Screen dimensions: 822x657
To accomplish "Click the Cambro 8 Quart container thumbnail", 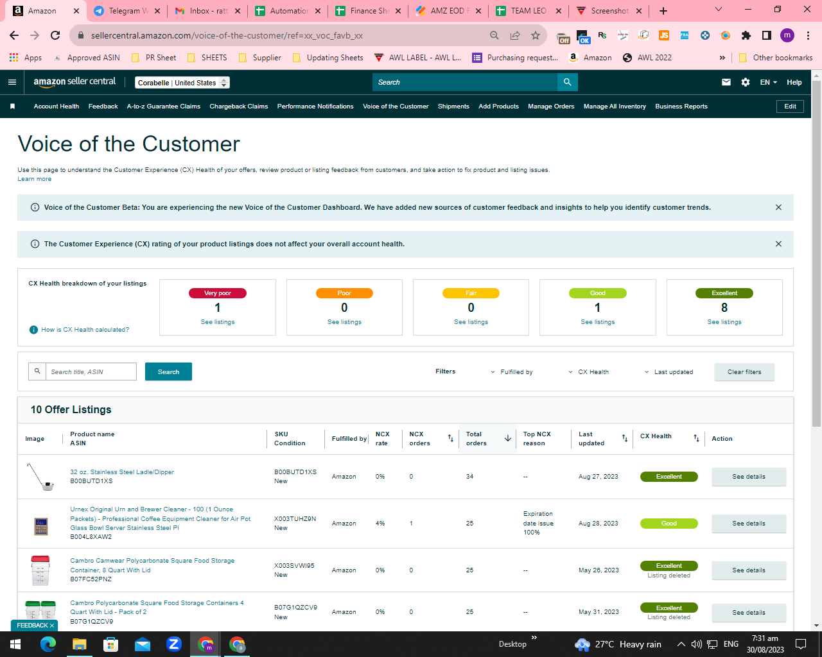I will pyautogui.click(x=40, y=570).
